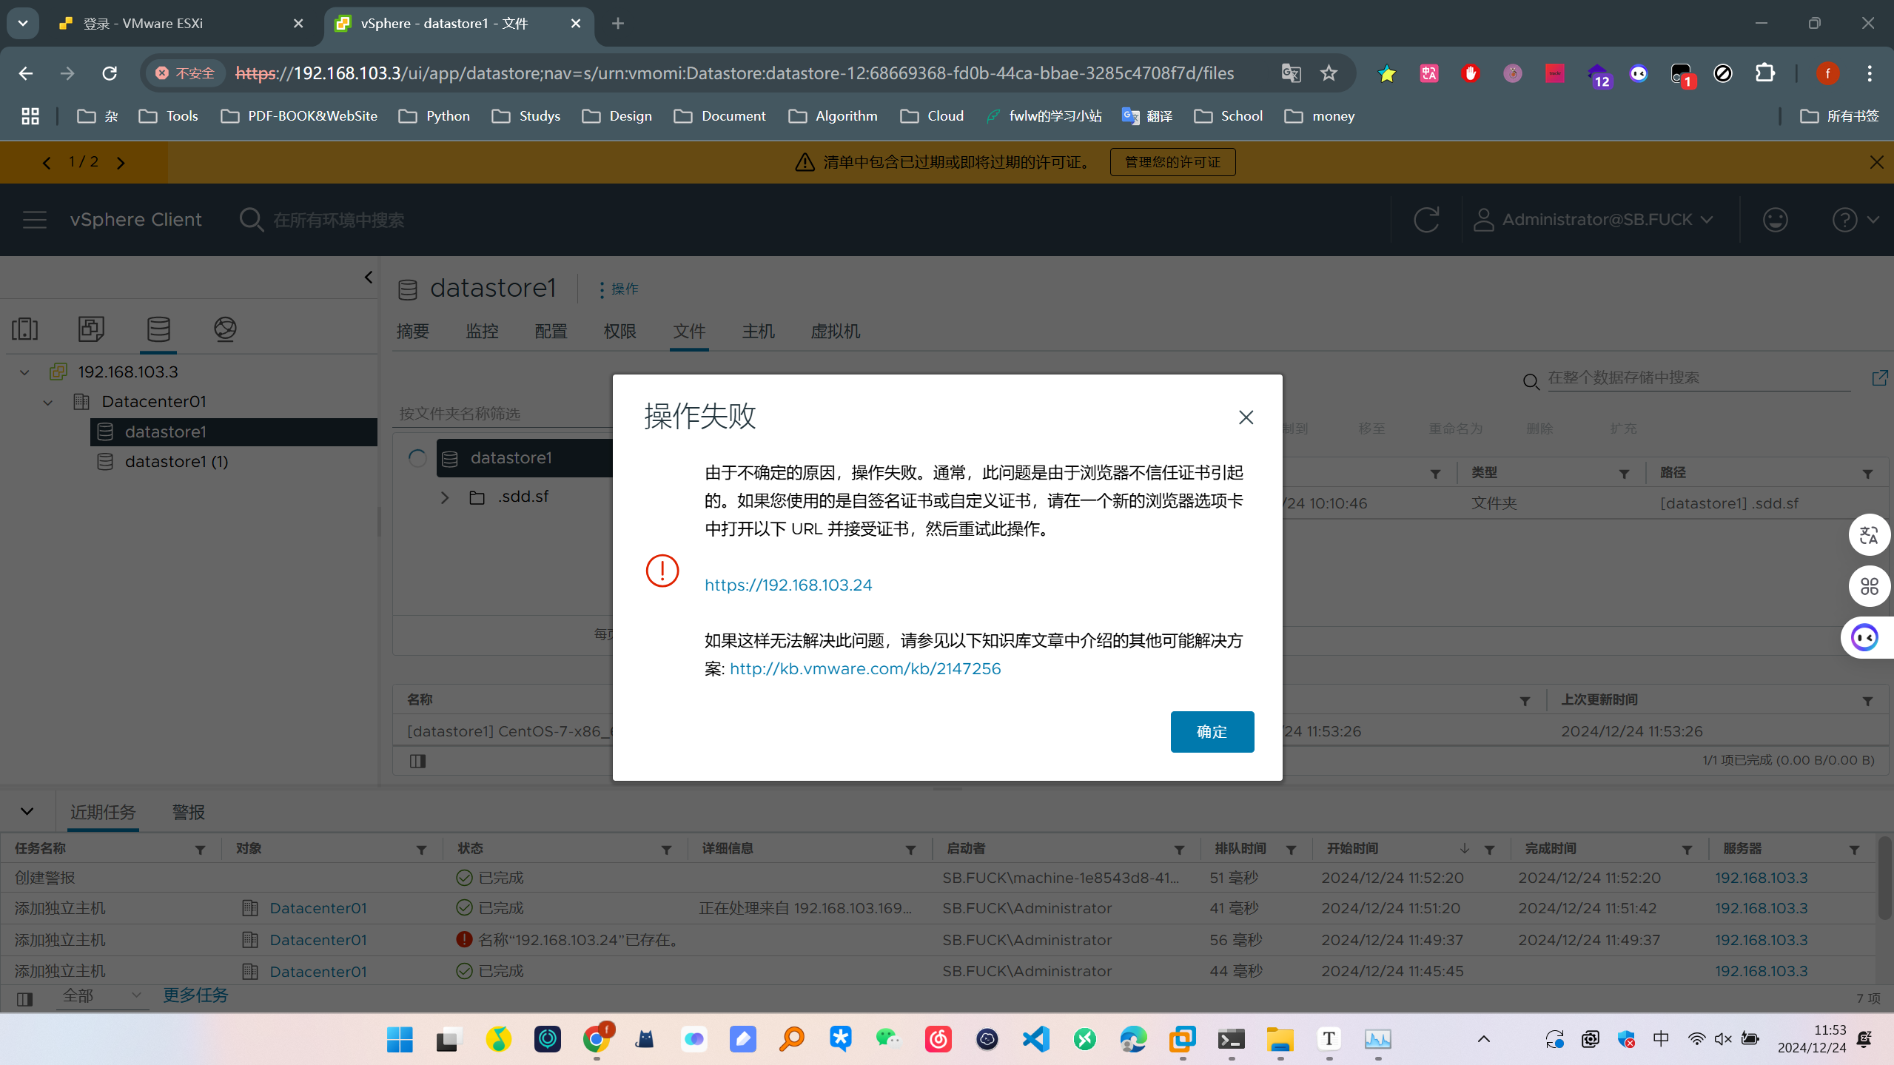Switch to the 虚拟机 tab

point(836,332)
